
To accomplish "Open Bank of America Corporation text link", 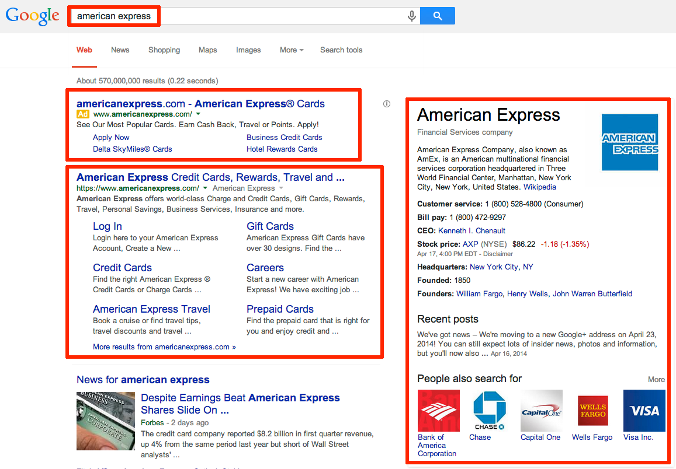I will tap(436, 445).
